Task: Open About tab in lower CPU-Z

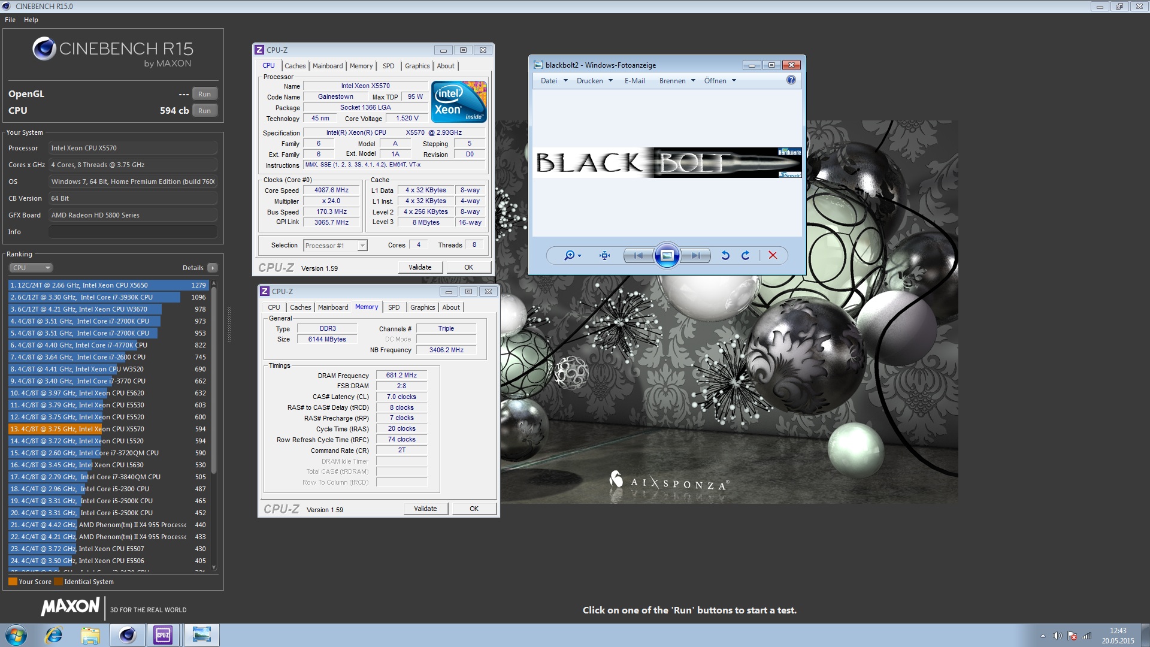Action: coord(451,307)
